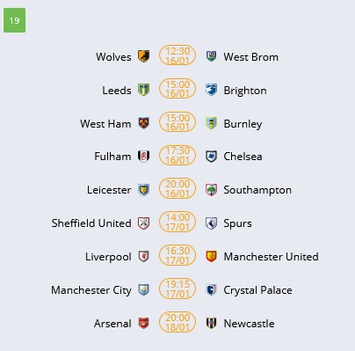Click the green gameweek 19 badge

[14, 20]
